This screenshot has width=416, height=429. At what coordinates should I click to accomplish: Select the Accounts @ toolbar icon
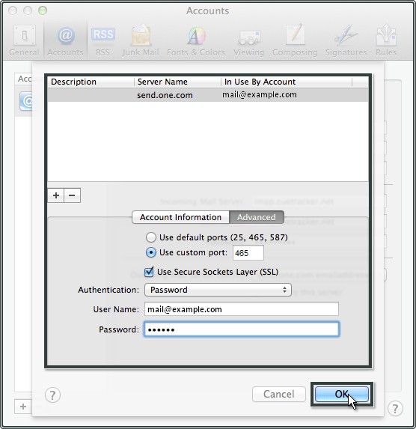(66, 36)
